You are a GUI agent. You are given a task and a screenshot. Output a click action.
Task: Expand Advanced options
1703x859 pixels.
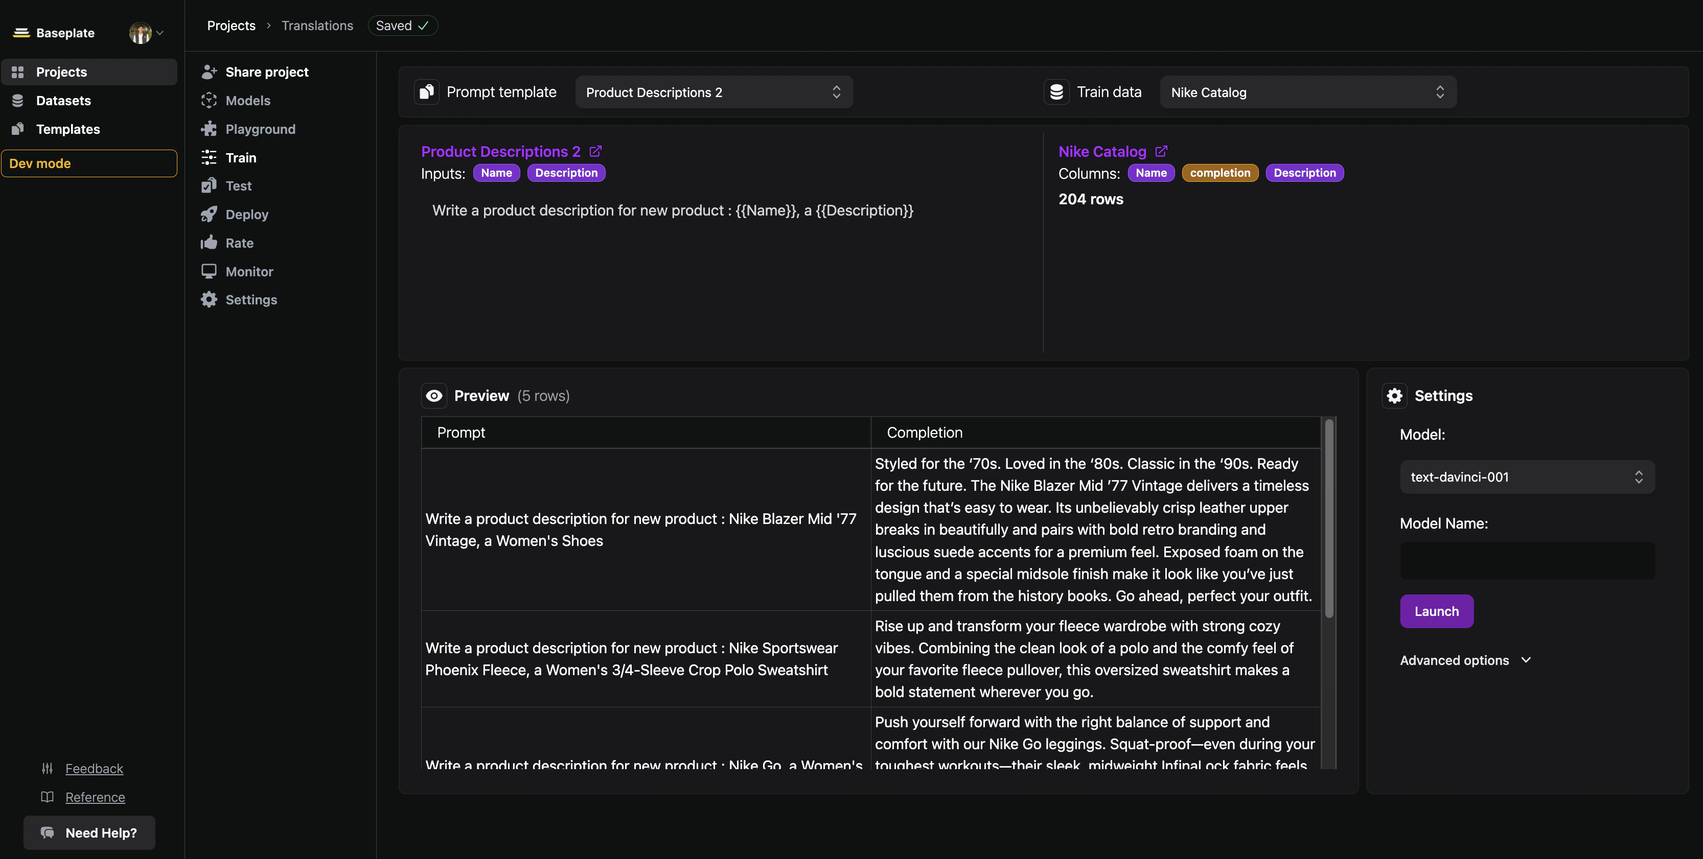pyautogui.click(x=1466, y=660)
